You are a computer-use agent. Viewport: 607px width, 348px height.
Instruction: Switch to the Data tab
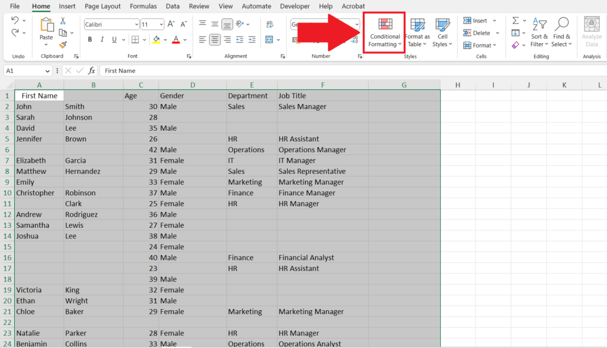click(172, 6)
